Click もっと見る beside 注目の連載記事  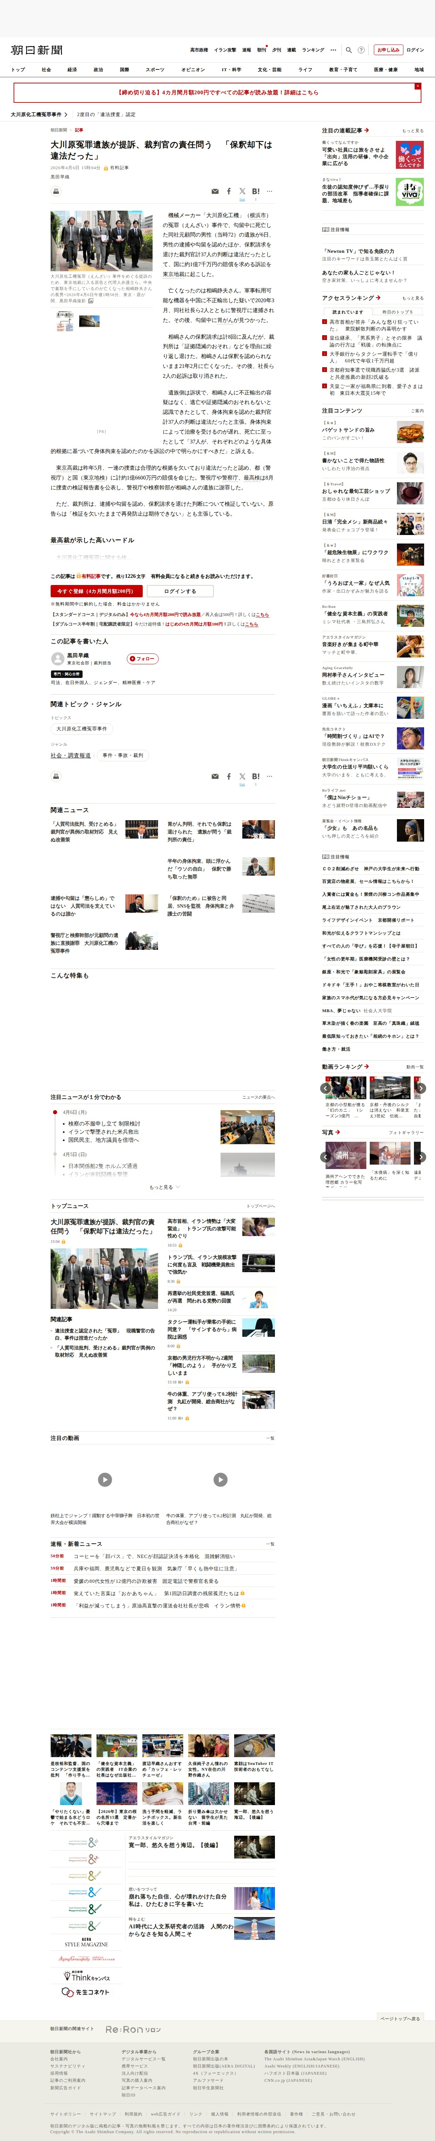click(413, 130)
